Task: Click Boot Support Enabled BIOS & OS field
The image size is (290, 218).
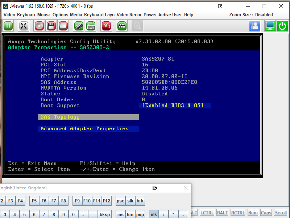Action: point(175,106)
